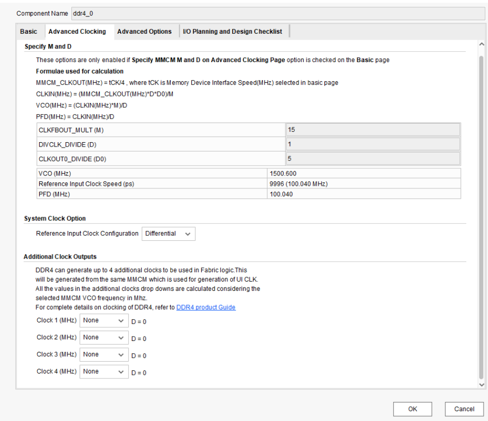488x421 pixels.
Task: Open Reference Input Clock Configuration dropdown
Action: pos(168,234)
